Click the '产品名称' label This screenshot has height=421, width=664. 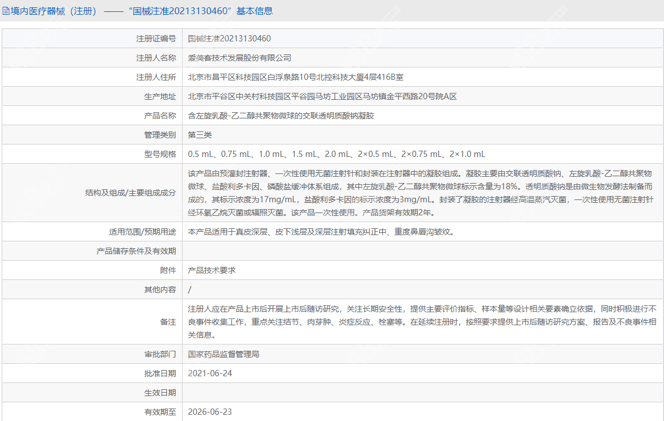point(160,116)
